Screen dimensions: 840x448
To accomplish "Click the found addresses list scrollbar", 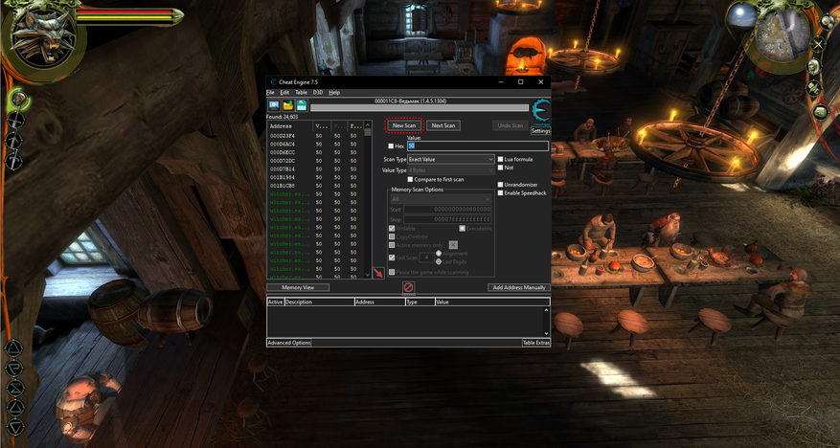I will click(x=368, y=200).
